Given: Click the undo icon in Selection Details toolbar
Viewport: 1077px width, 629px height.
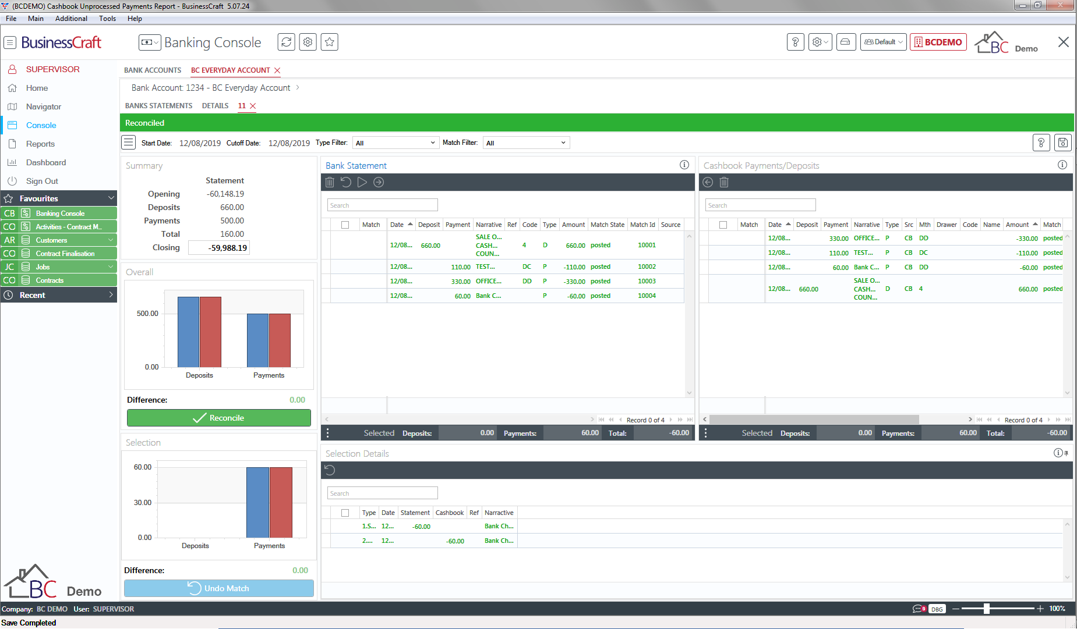Looking at the screenshot, I should click(330, 470).
